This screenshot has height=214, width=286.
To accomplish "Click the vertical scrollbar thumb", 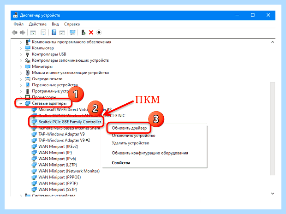I will tap(273, 129).
